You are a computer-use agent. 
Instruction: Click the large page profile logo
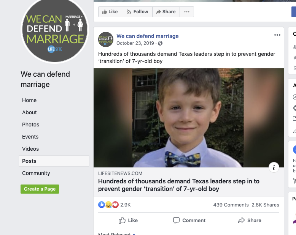54,30
